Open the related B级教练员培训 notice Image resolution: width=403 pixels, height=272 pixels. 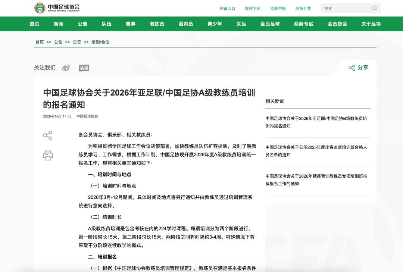[x=316, y=122]
